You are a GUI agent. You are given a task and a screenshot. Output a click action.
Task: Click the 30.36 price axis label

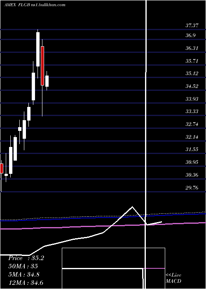[192, 175]
